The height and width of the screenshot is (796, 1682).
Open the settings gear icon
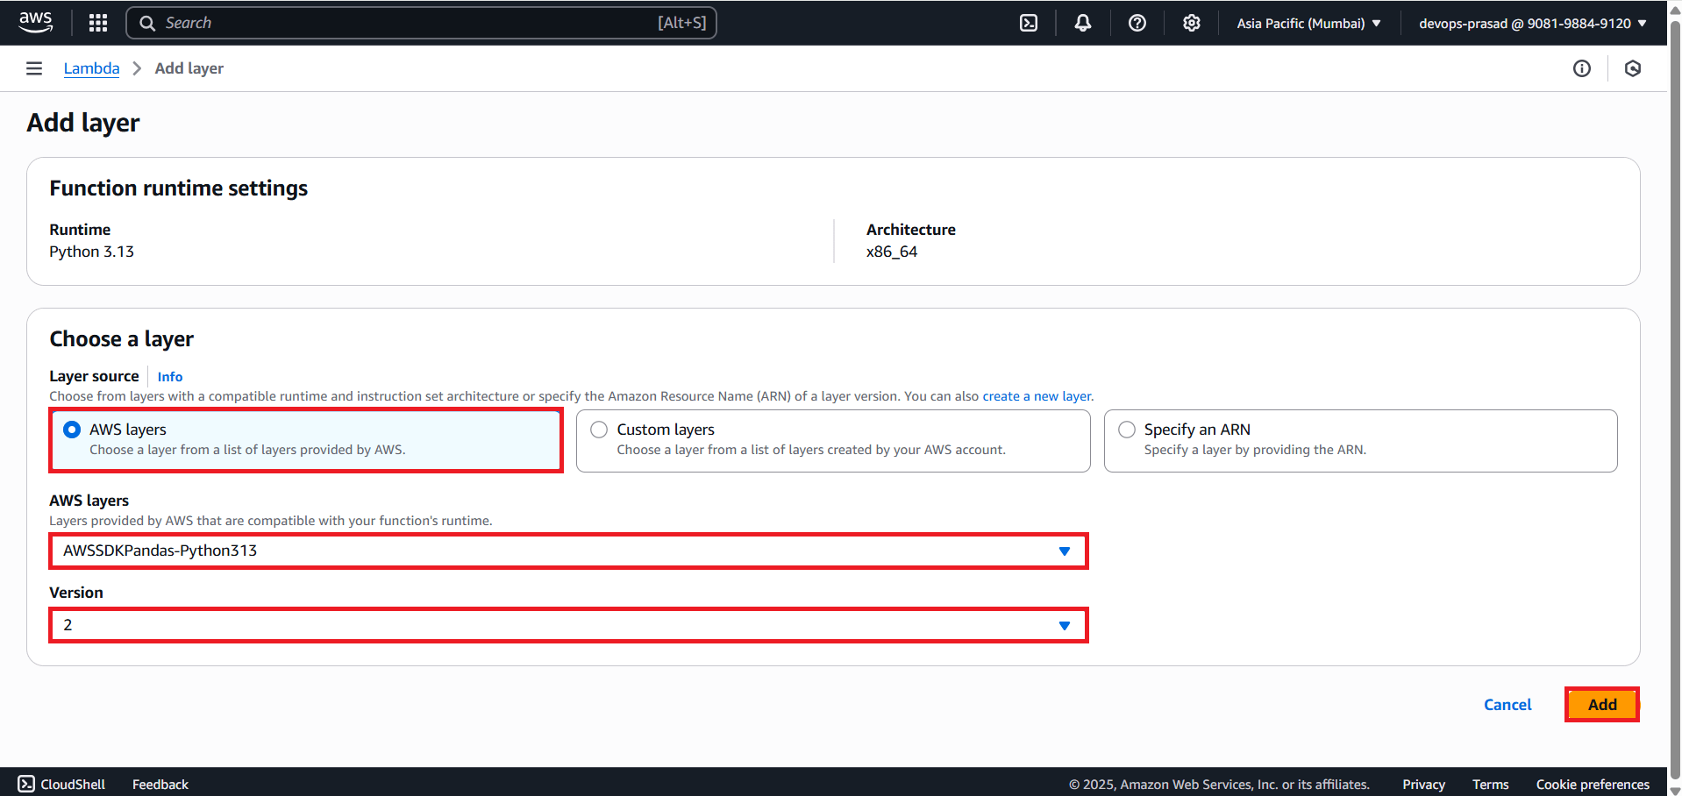[1191, 23]
